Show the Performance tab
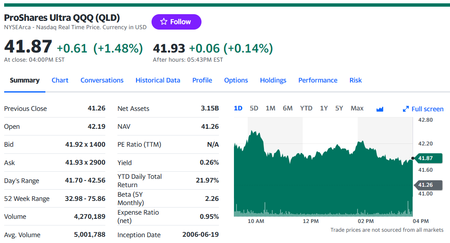450x243 pixels. pyautogui.click(x=318, y=80)
